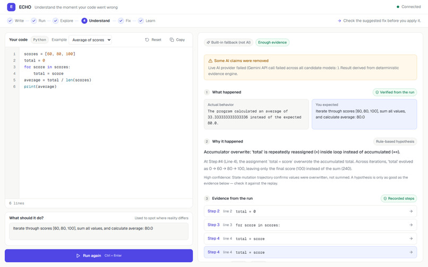Click the 'Accumulator overwrite' hypothesis heading
The image size is (428, 267).
302,152
